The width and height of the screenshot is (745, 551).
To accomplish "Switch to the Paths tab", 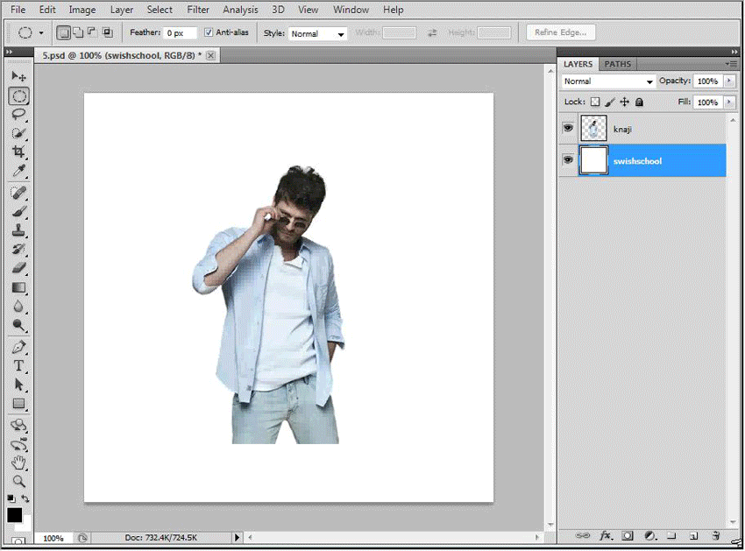I will (x=618, y=64).
